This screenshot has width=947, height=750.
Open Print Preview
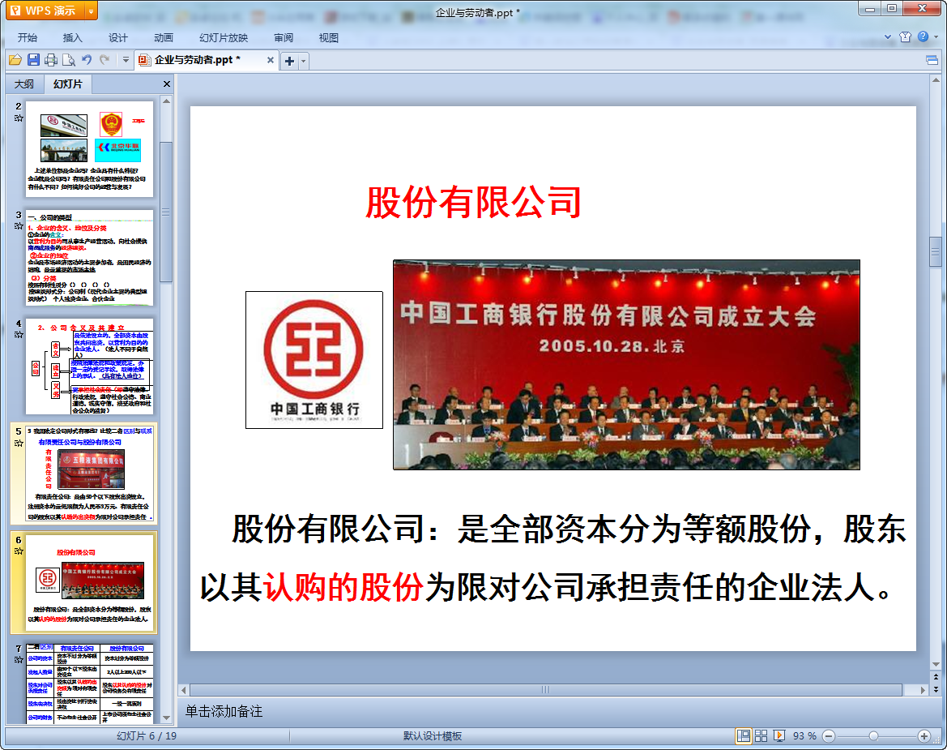pos(69,60)
